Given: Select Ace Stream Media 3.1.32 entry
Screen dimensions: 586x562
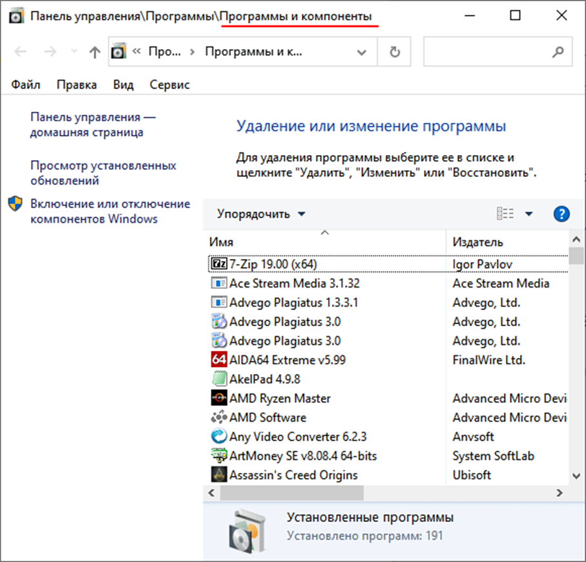Looking at the screenshot, I should coord(295,283).
